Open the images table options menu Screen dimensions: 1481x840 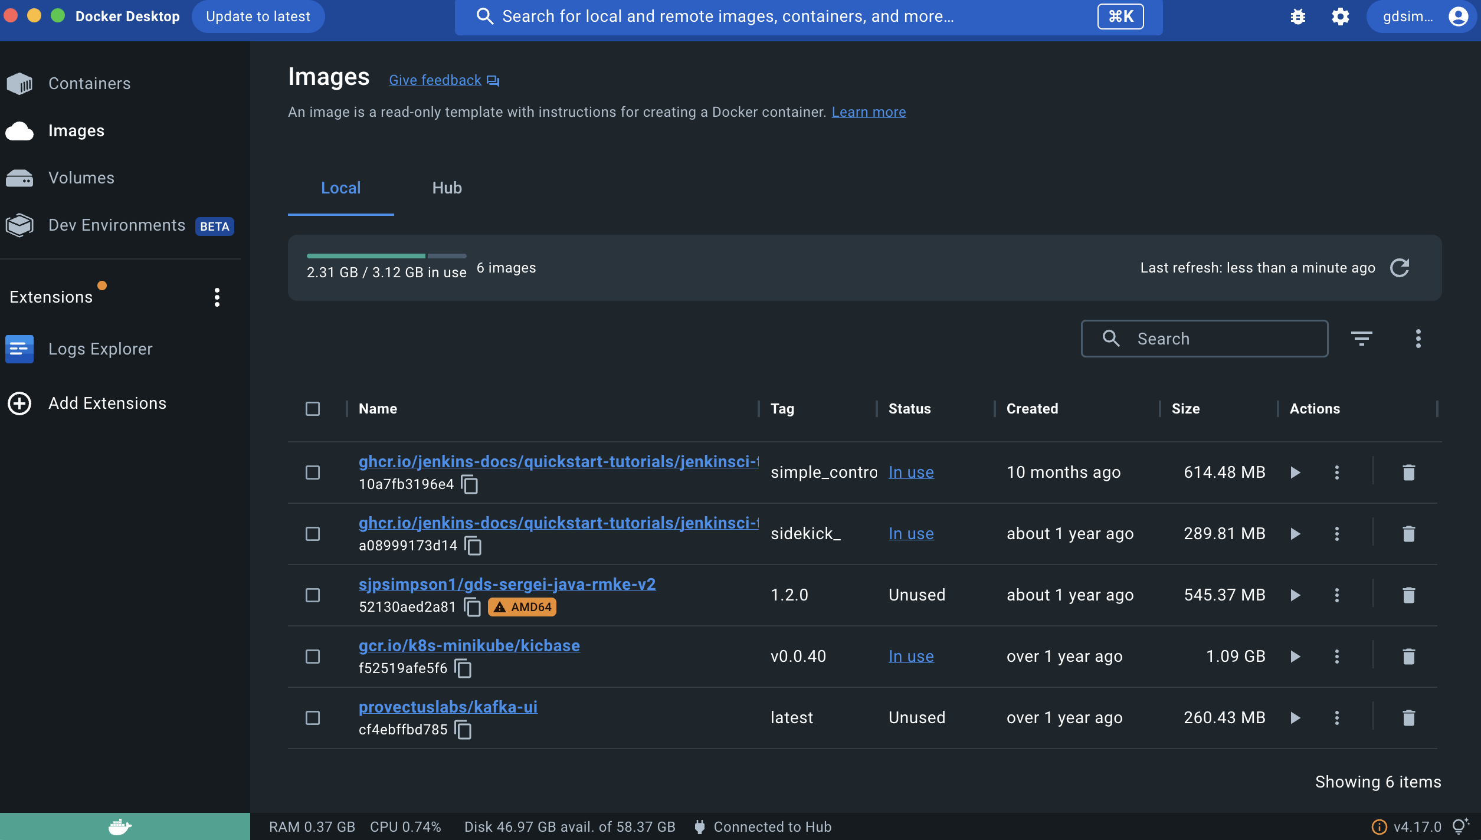[x=1418, y=339]
